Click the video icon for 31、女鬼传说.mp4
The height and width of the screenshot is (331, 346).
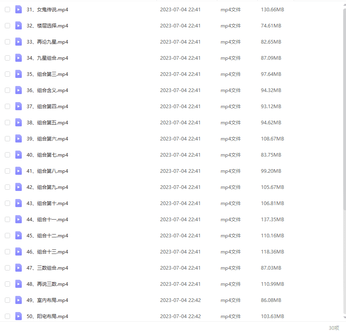[19, 9]
